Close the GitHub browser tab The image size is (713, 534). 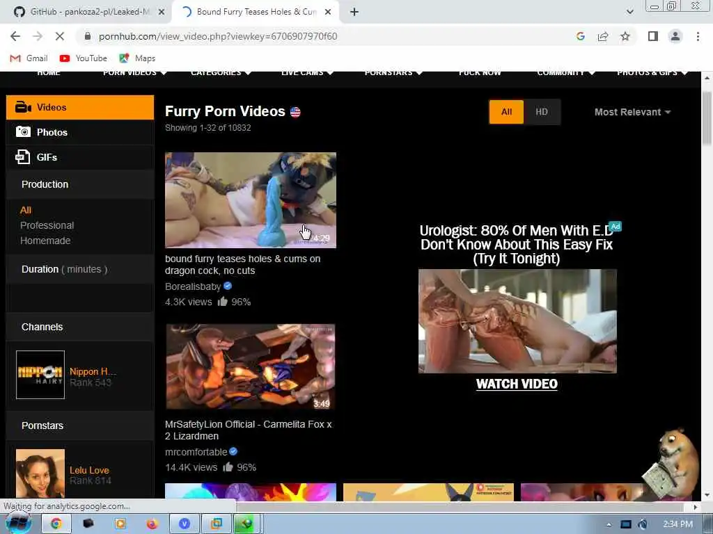click(162, 12)
